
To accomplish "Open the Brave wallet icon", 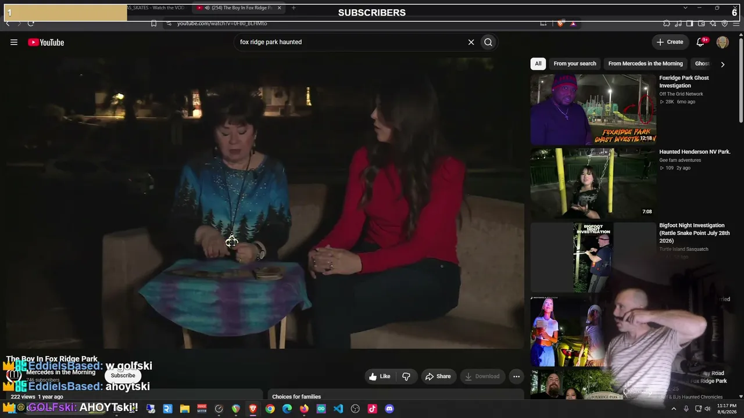I will pos(701,23).
